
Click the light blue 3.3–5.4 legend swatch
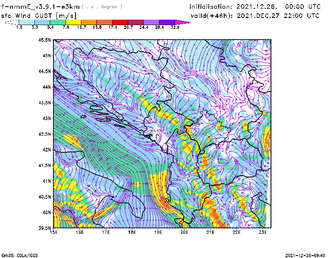(x=42, y=22)
